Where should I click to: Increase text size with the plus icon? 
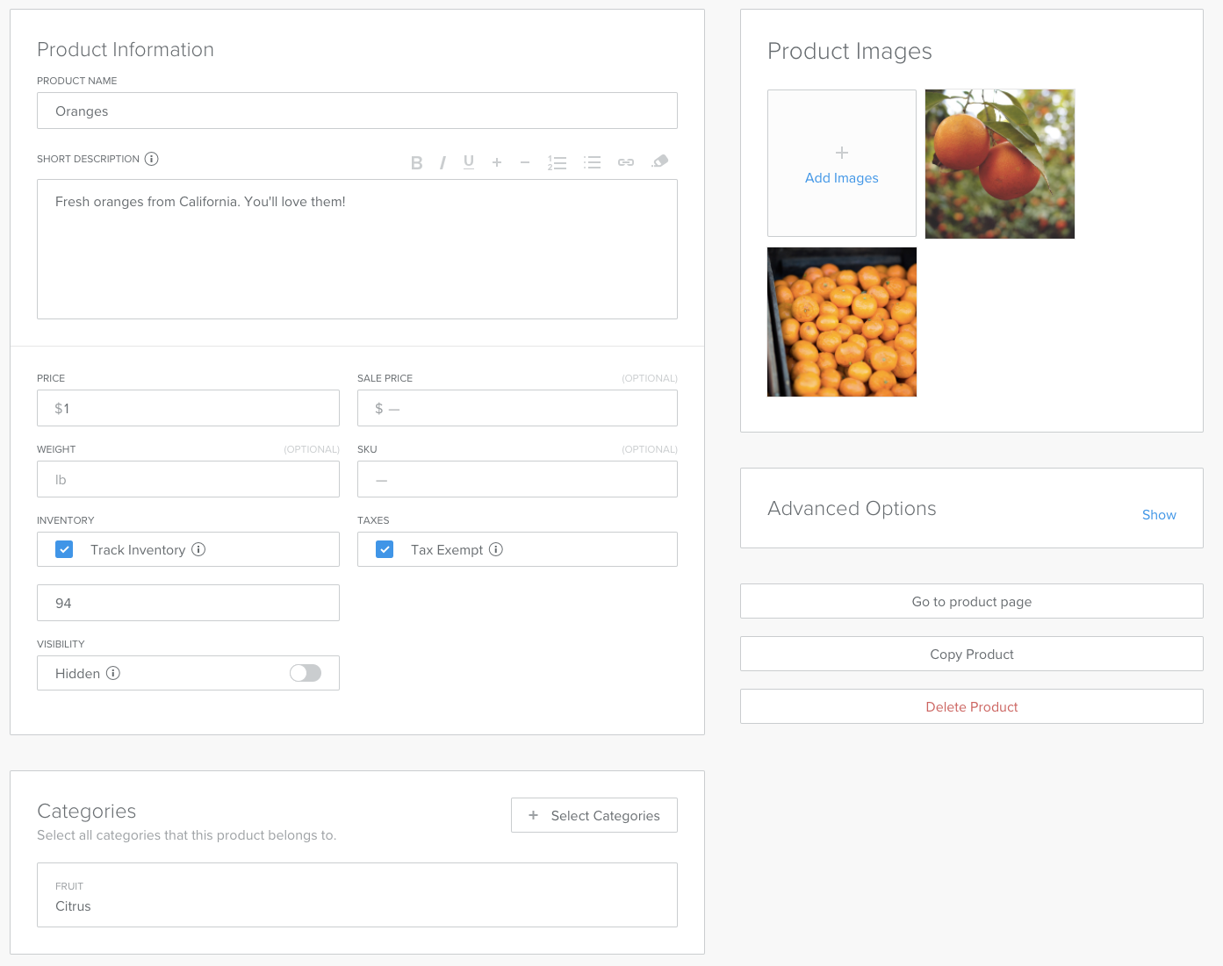[497, 161]
